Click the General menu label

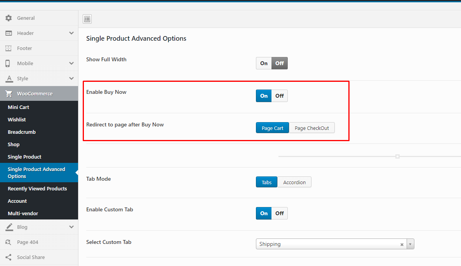tap(26, 18)
